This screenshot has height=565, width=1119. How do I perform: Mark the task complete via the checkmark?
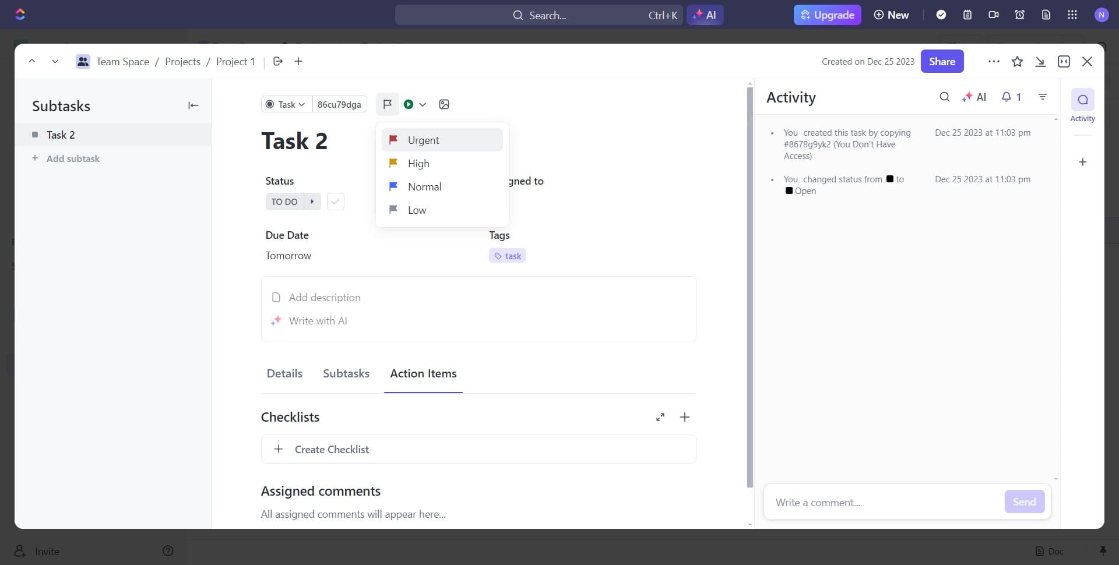click(x=335, y=202)
